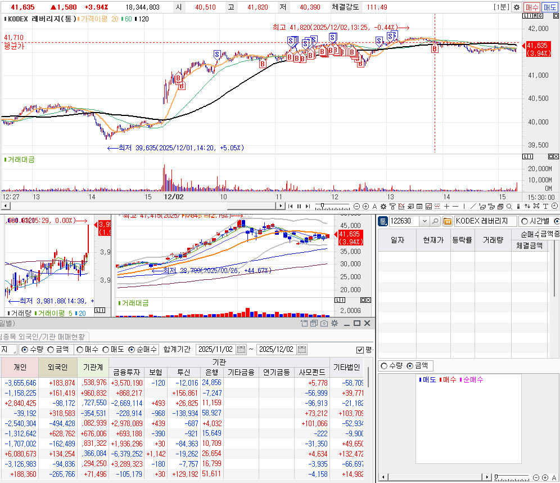Select 수량 radio below the right table
The height and width of the screenshot is (483, 560).
pyautogui.click(x=384, y=366)
